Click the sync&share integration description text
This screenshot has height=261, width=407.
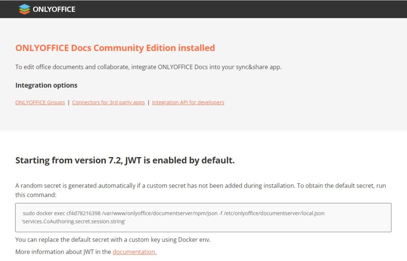[149, 67]
